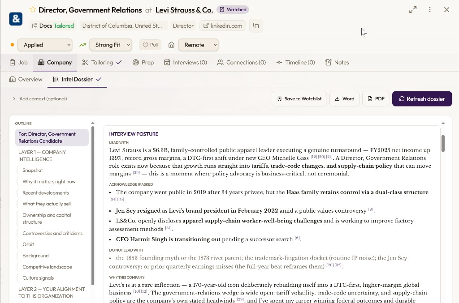Viewport: 459px width, 303px height.
Task: Expand the Add context (optional) section
Action: [x=40, y=99]
